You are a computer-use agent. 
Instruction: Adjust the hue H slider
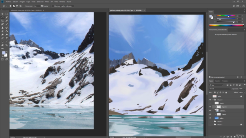pos(228,16)
